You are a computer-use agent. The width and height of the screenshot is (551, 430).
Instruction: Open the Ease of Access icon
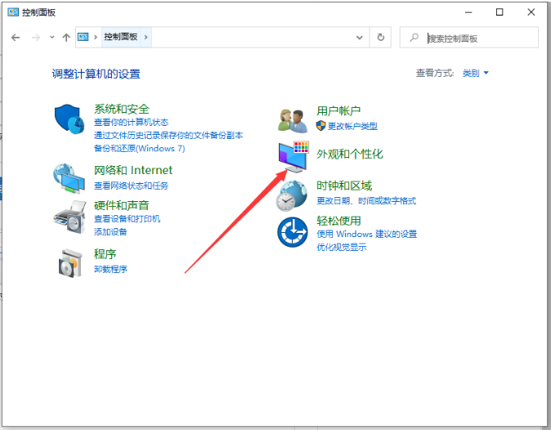coord(292,232)
